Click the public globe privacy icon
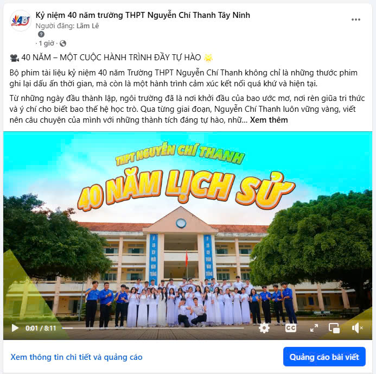 coord(63,43)
